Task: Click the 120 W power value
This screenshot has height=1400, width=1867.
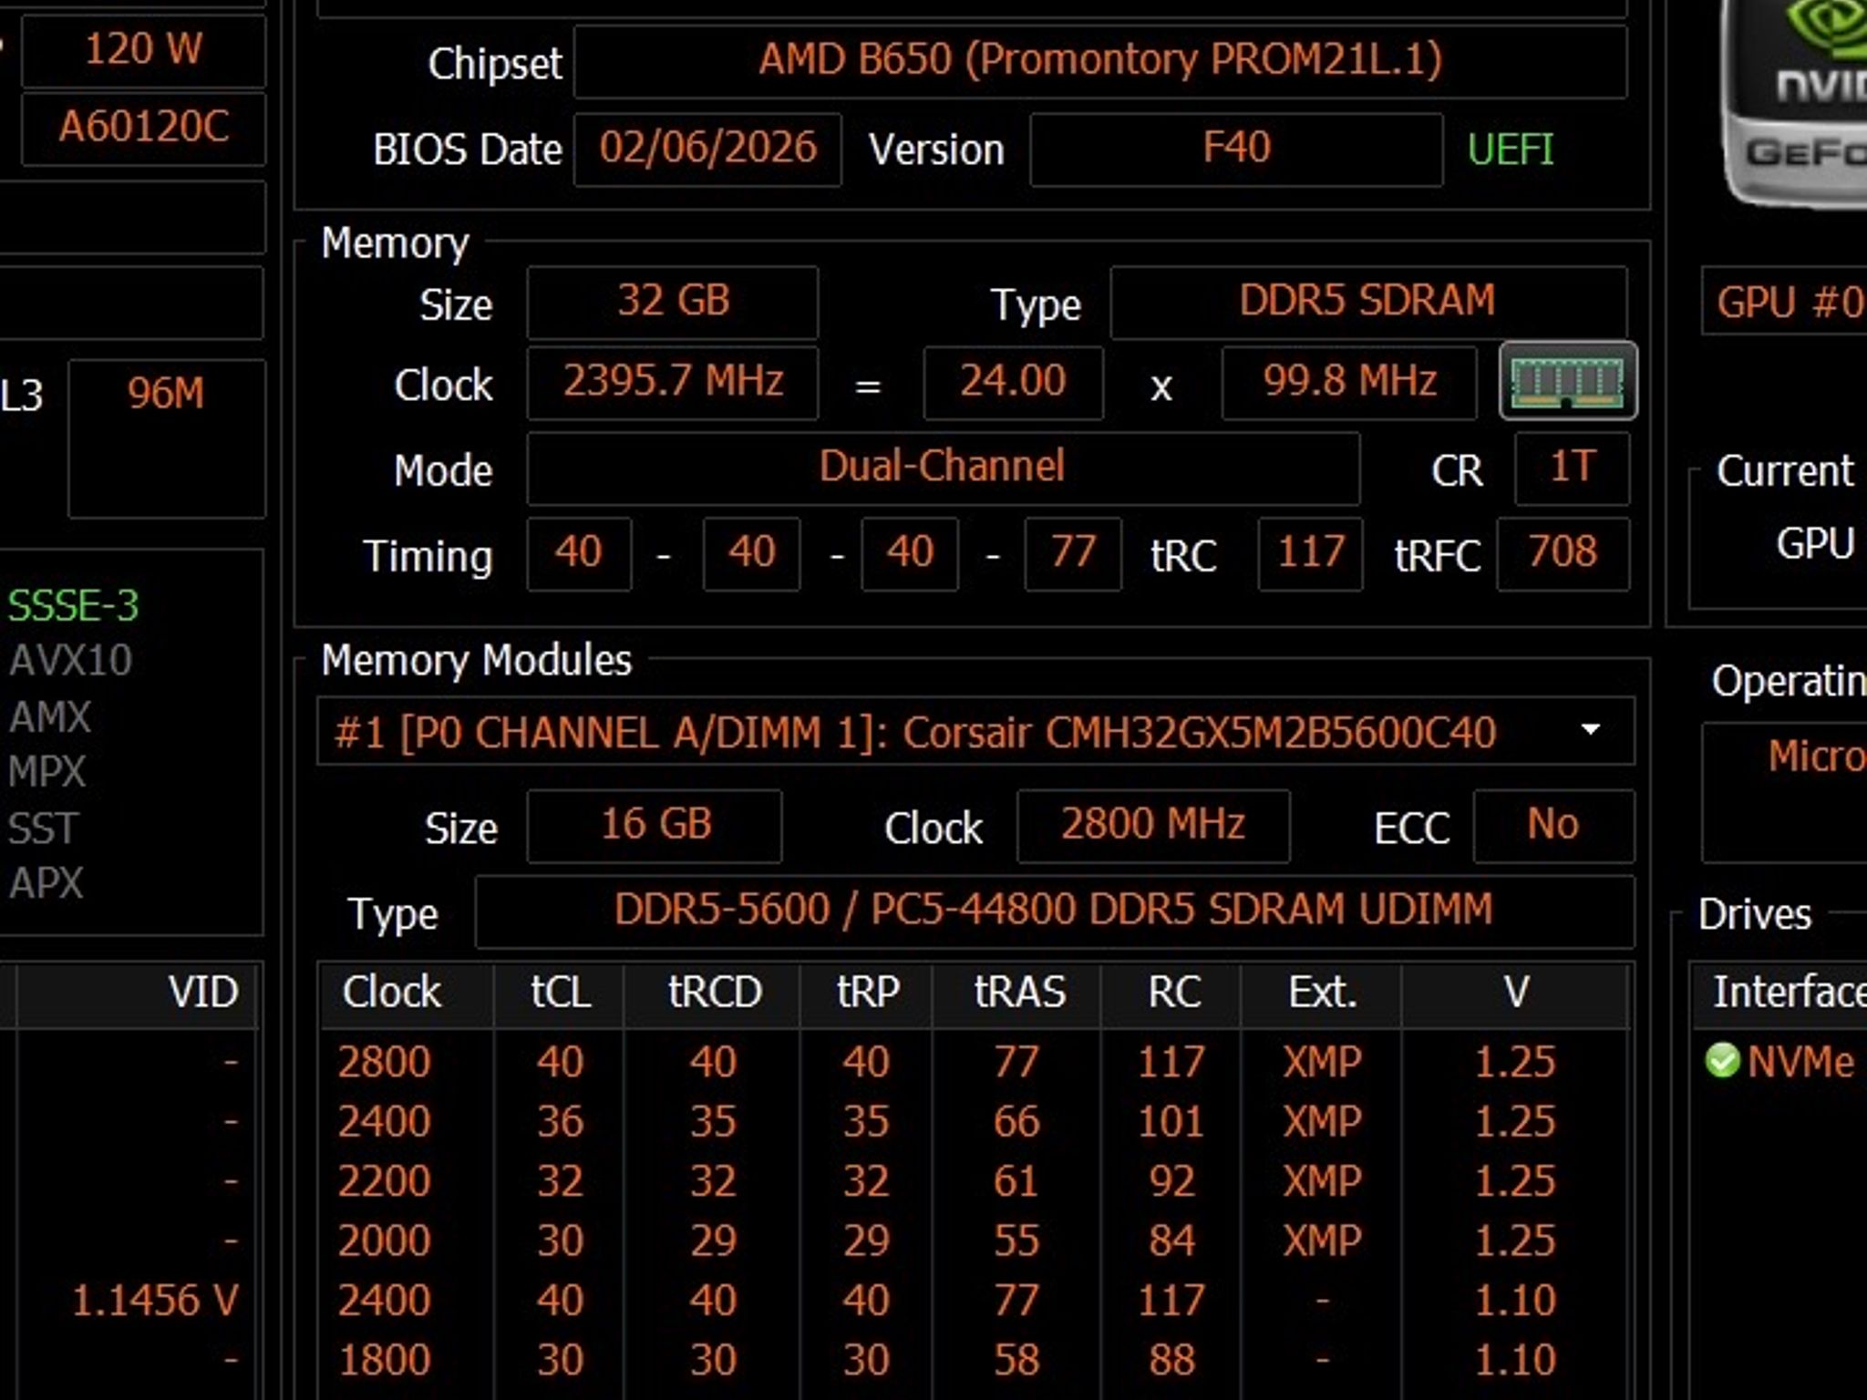Action: click(x=143, y=49)
